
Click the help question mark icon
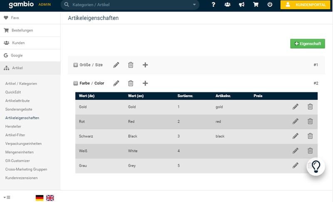point(214,5)
